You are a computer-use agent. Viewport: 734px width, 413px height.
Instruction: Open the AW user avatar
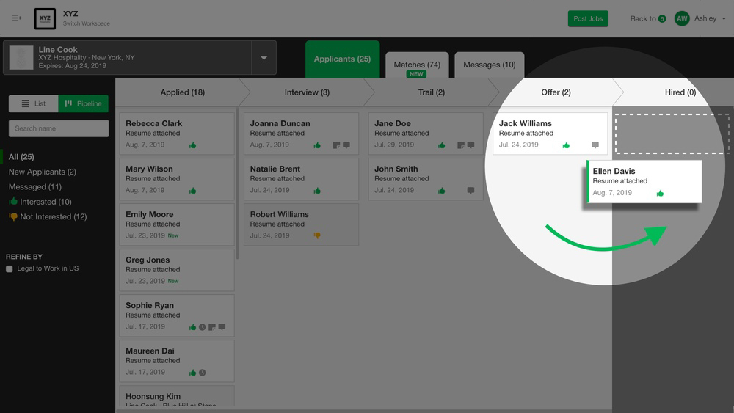[682, 19]
